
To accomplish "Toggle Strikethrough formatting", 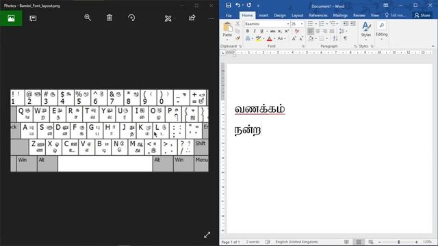I will click(272, 31).
